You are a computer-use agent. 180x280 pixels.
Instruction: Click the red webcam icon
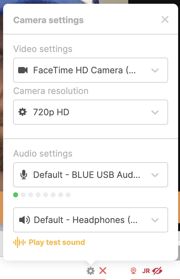[x=133, y=271]
